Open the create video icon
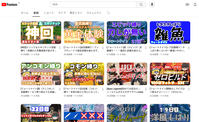Screen dimensions: 199x122 tap(187, 5)
